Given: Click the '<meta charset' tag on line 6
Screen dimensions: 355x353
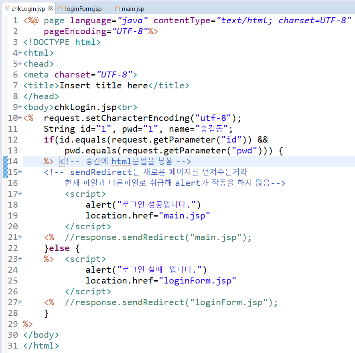Looking at the screenshot, I should (x=80, y=75).
